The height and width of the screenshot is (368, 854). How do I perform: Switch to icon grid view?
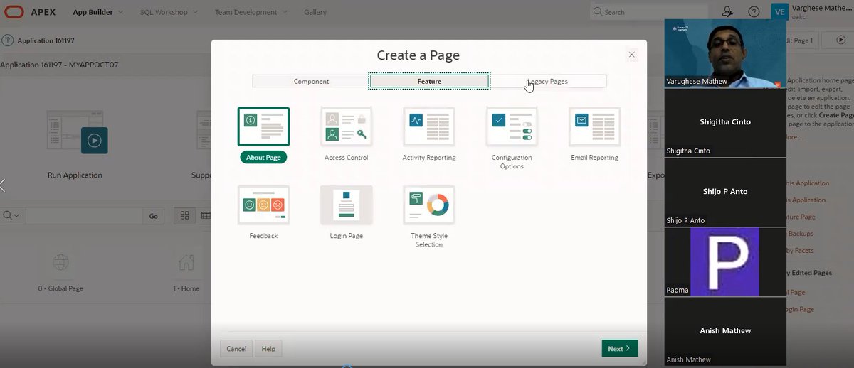[184, 215]
